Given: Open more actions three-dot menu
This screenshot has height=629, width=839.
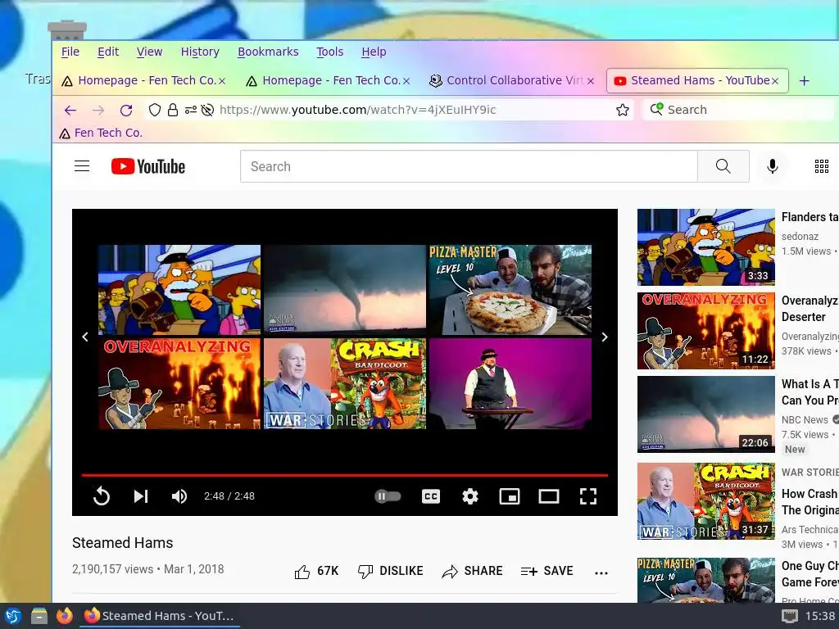Looking at the screenshot, I should click(x=601, y=572).
